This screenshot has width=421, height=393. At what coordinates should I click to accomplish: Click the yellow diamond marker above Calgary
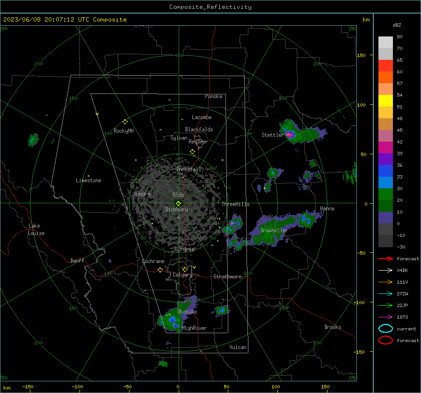coord(185,269)
